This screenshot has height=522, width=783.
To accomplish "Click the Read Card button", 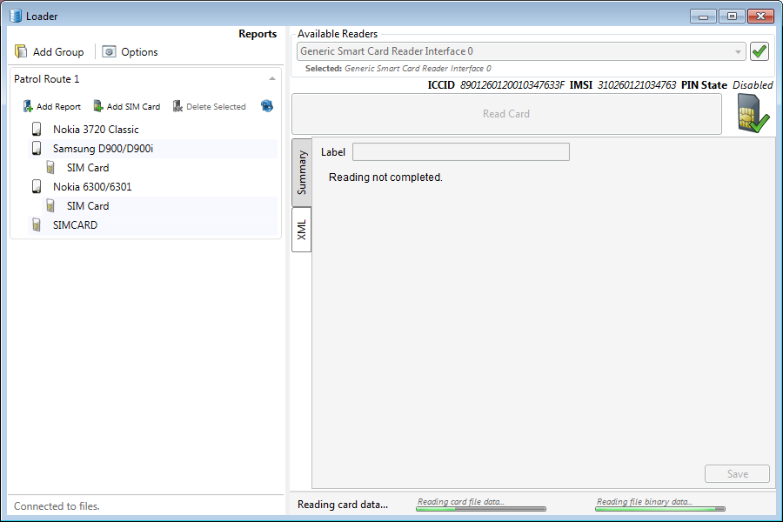I will point(506,114).
